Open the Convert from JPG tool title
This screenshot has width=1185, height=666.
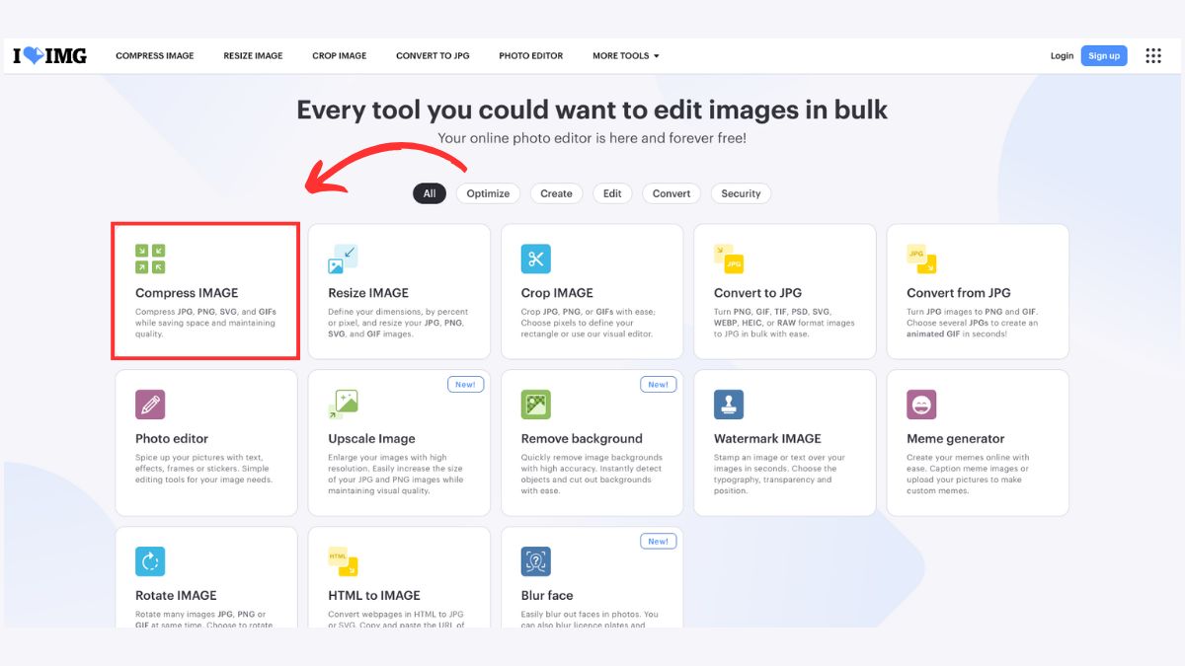[959, 293]
